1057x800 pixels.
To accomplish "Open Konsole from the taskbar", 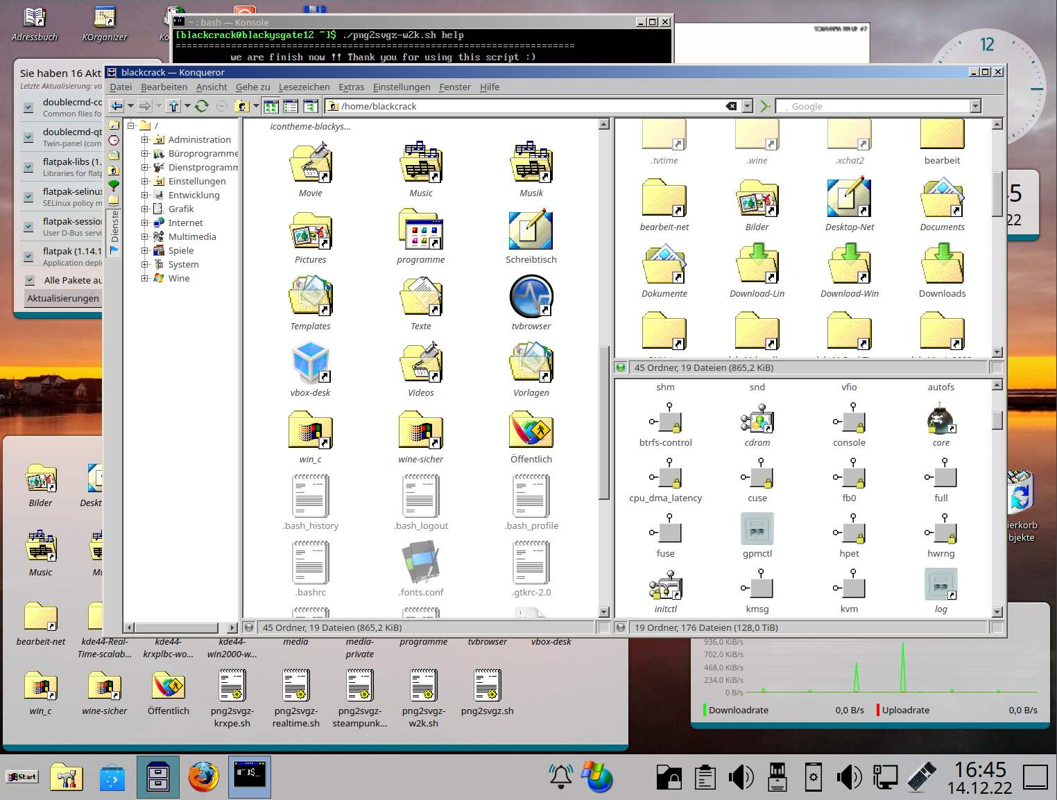I will click(x=249, y=777).
